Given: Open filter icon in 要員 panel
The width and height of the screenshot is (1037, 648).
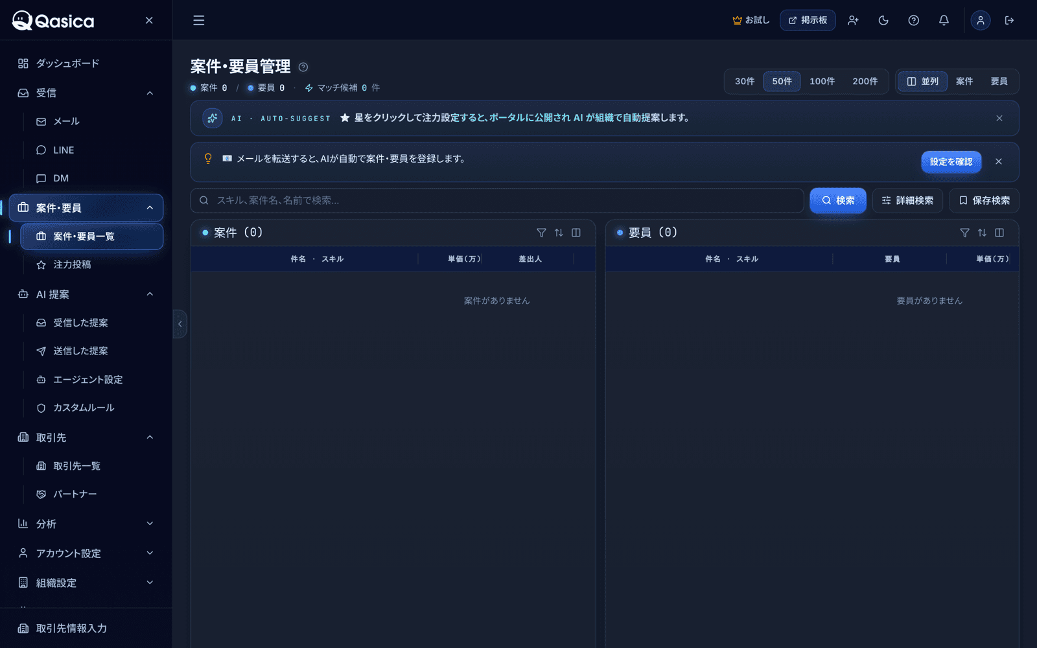Looking at the screenshot, I should [x=964, y=233].
